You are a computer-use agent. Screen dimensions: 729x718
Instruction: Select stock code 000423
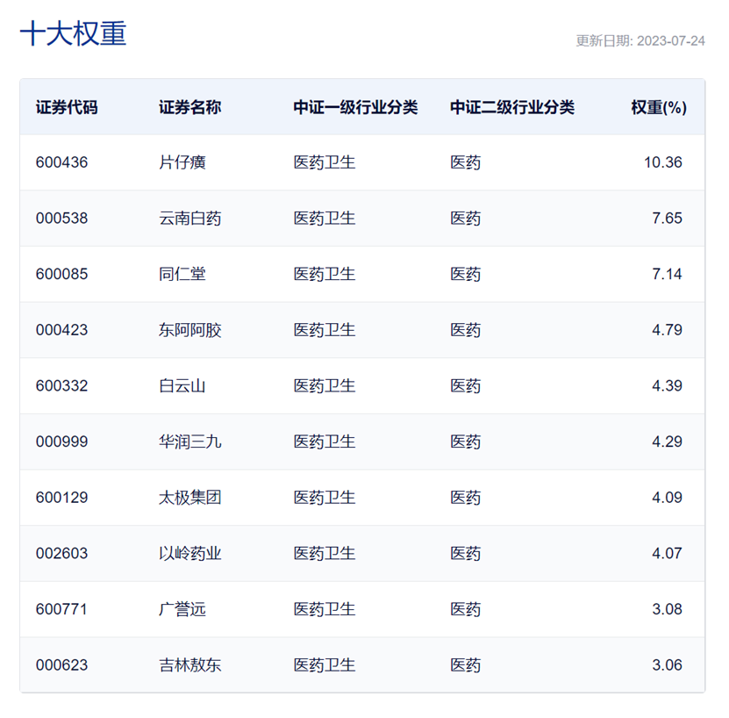click(61, 330)
